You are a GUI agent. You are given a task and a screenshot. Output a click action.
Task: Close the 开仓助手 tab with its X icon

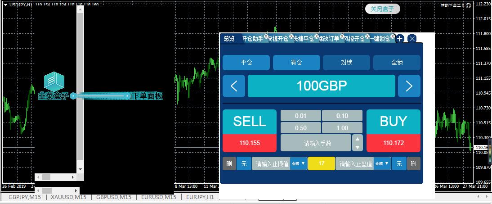266,36
